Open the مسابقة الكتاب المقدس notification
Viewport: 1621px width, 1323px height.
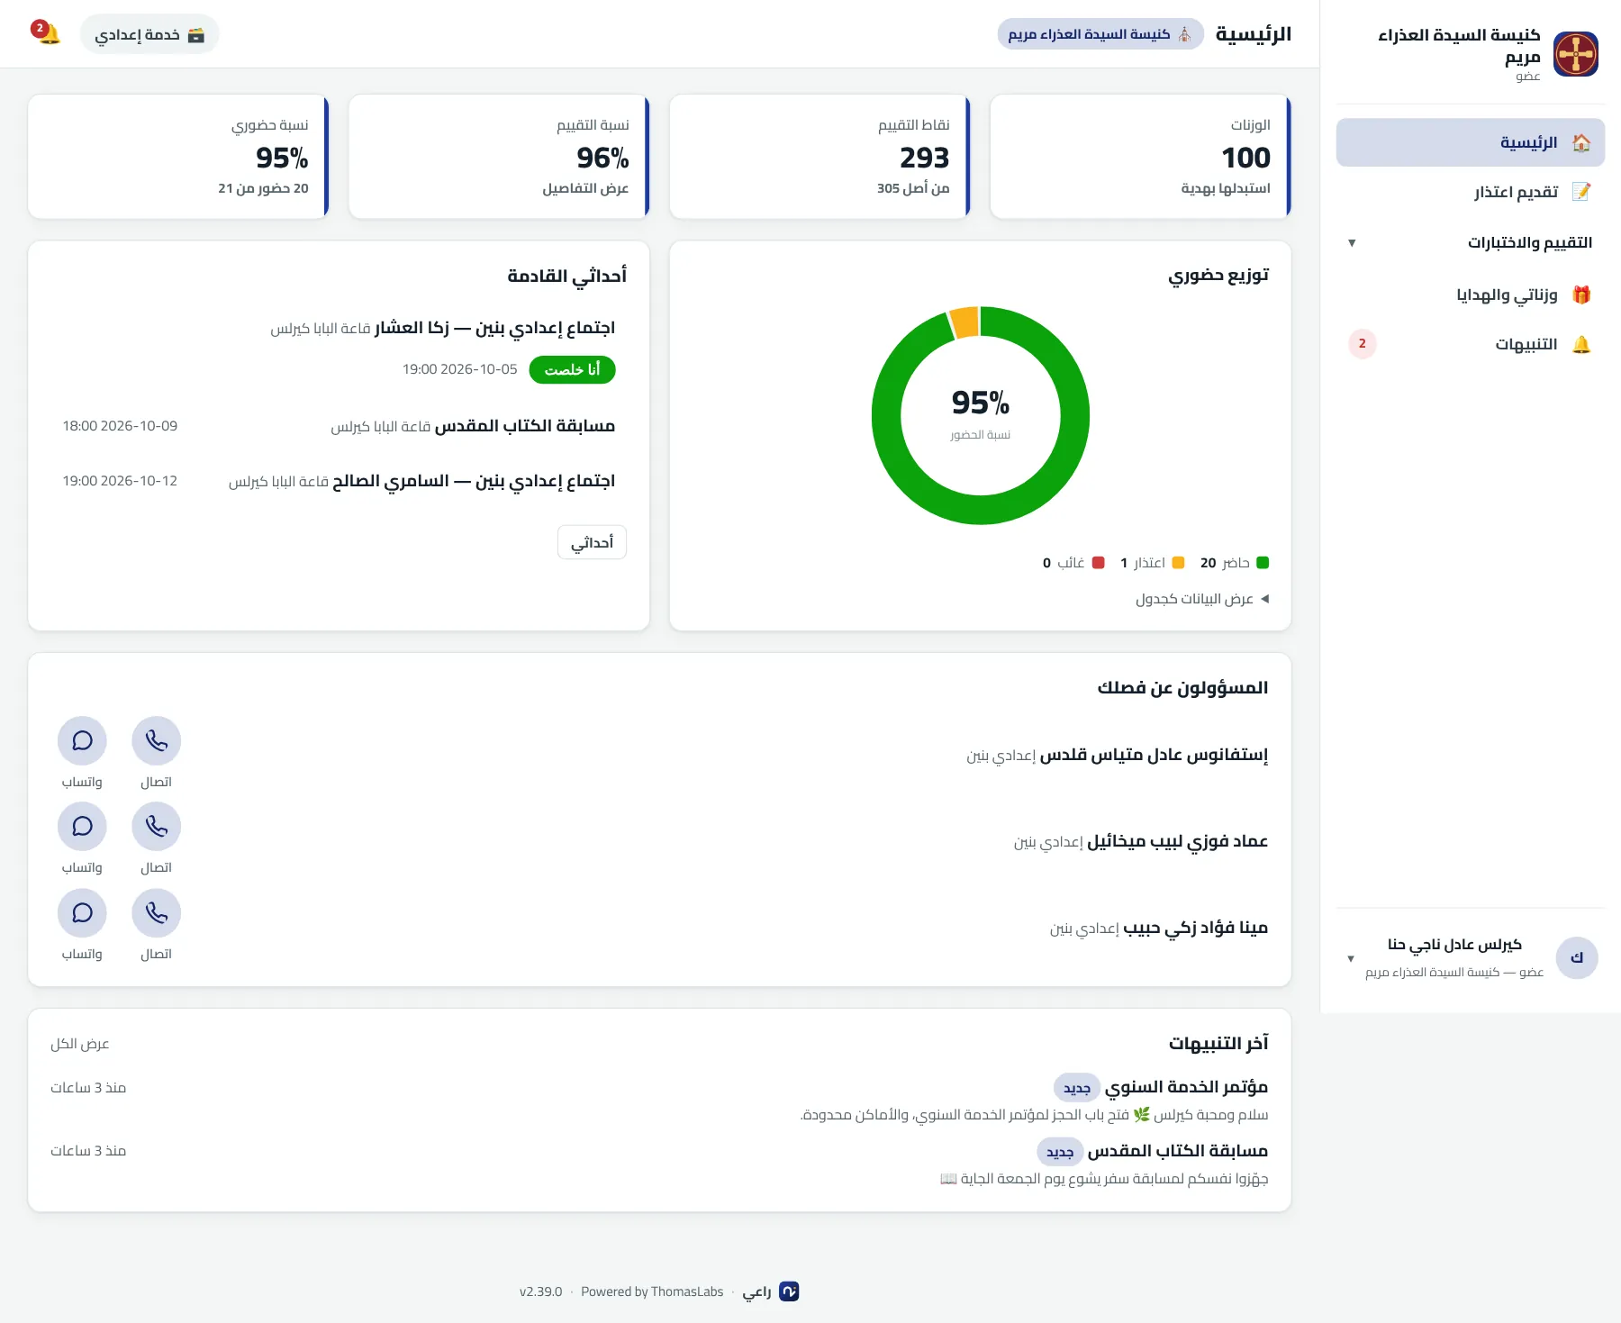click(x=659, y=1164)
